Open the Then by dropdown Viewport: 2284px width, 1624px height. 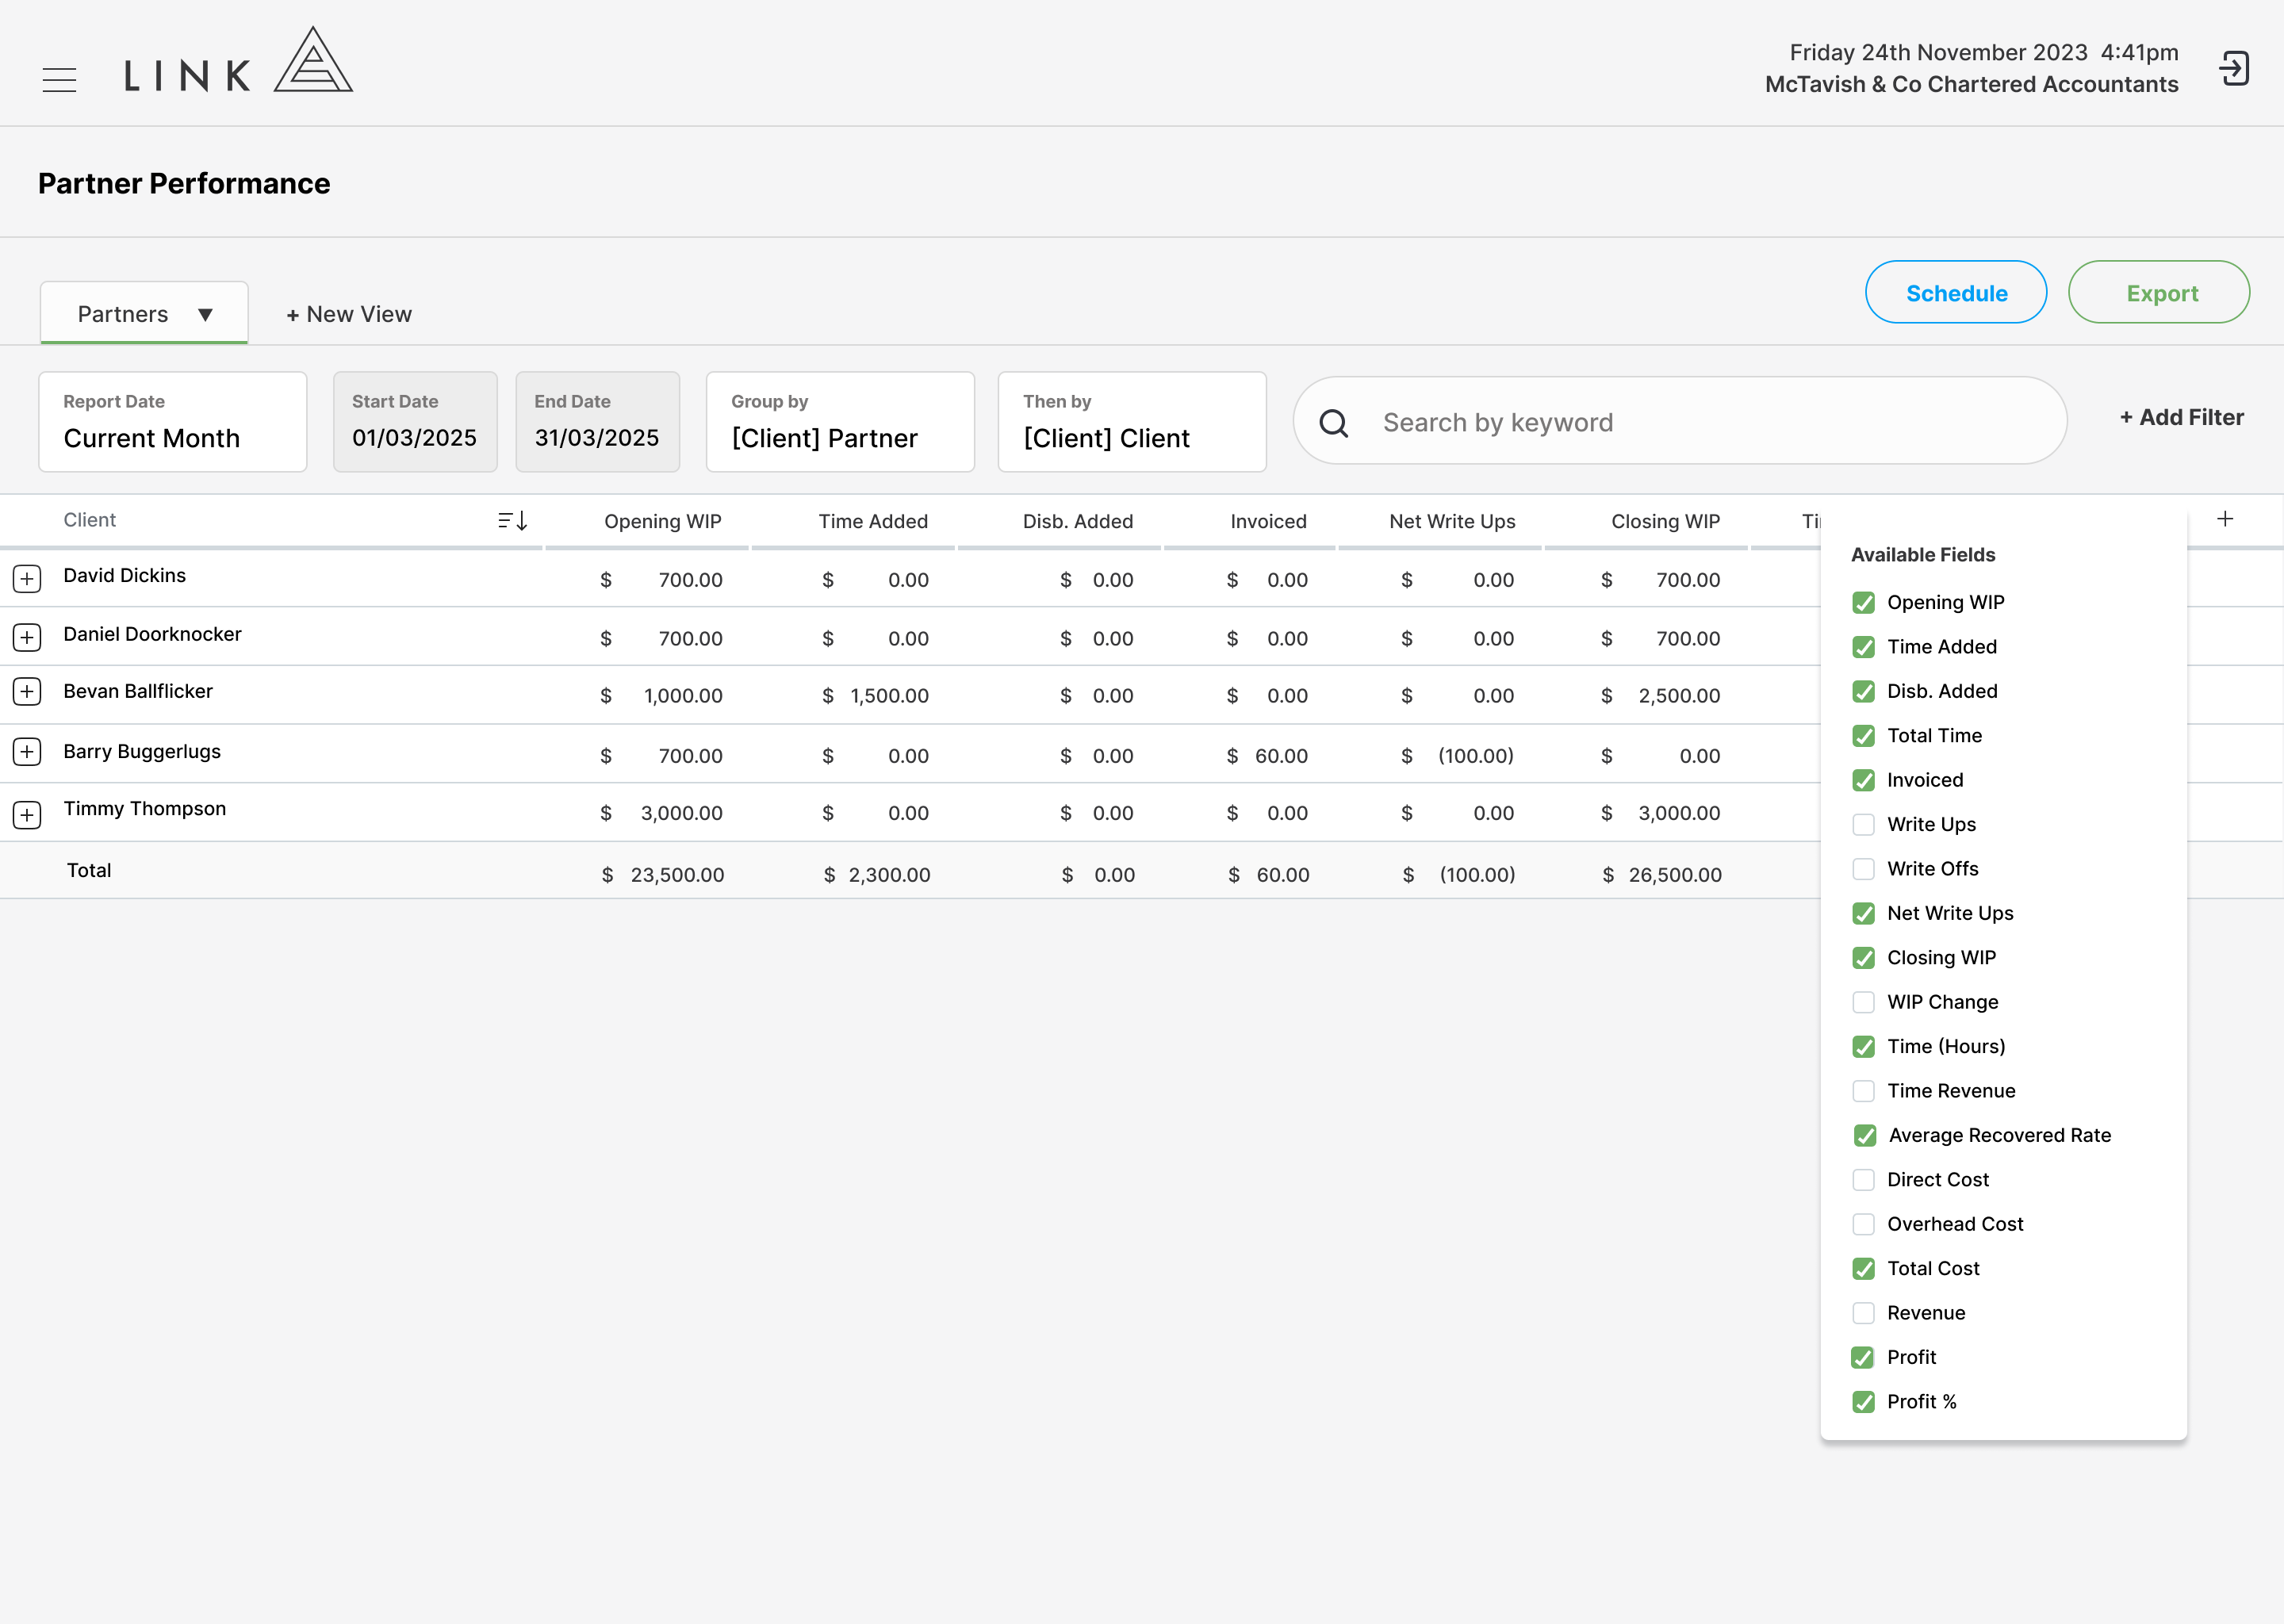click(1132, 422)
